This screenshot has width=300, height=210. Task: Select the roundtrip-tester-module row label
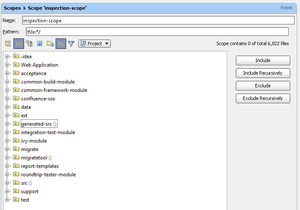pyautogui.click(x=48, y=175)
